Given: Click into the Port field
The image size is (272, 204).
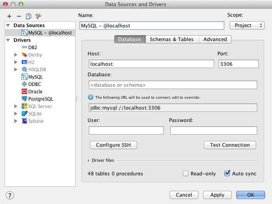Looking at the screenshot, I should (x=239, y=64).
